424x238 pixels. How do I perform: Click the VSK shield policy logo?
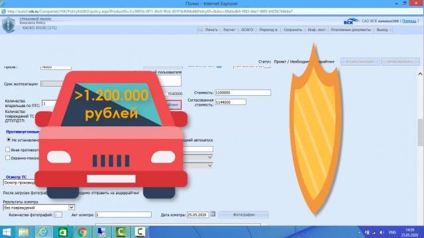pyautogui.click(x=9, y=25)
